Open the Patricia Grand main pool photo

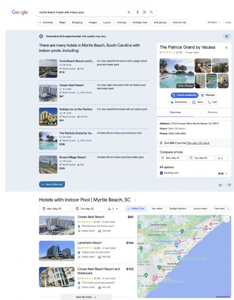point(177,73)
